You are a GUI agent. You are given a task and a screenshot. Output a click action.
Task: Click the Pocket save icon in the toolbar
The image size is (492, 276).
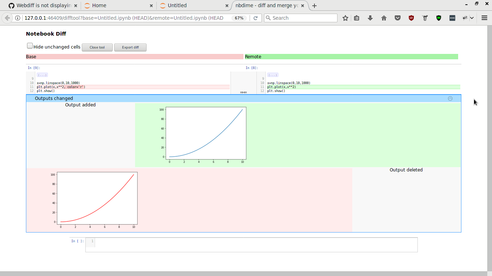(x=398, y=18)
